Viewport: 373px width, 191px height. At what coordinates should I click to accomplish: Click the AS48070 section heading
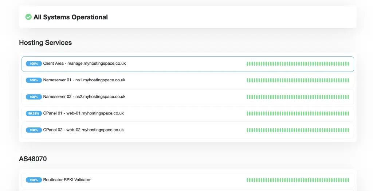click(x=33, y=159)
